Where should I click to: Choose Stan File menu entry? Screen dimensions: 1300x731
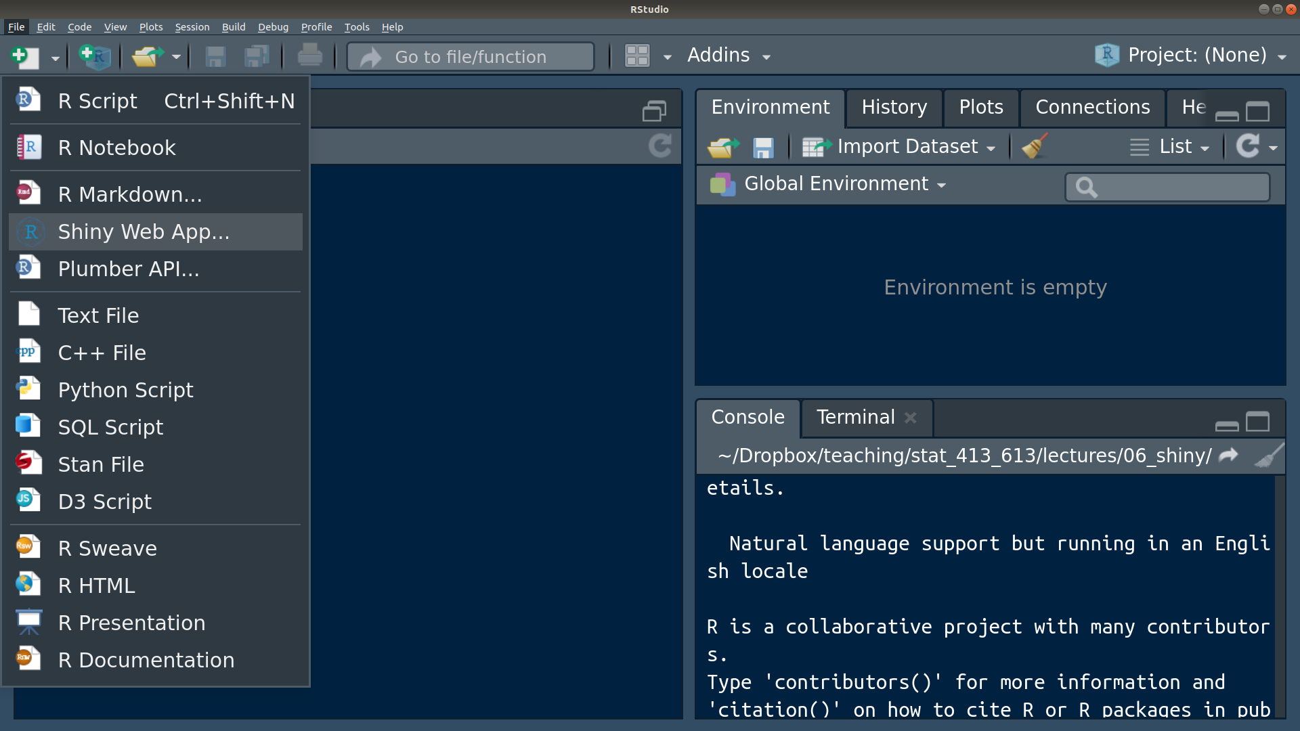coord(156,464)
